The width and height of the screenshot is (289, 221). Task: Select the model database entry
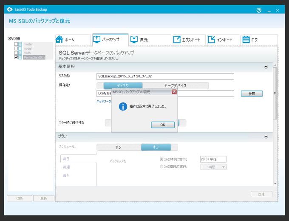point(28,48)
